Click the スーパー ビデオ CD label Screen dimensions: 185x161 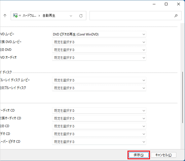[x=10, y=142]
